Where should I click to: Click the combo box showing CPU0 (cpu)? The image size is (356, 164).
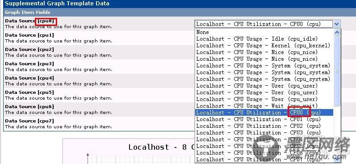(x=268, y=24)
